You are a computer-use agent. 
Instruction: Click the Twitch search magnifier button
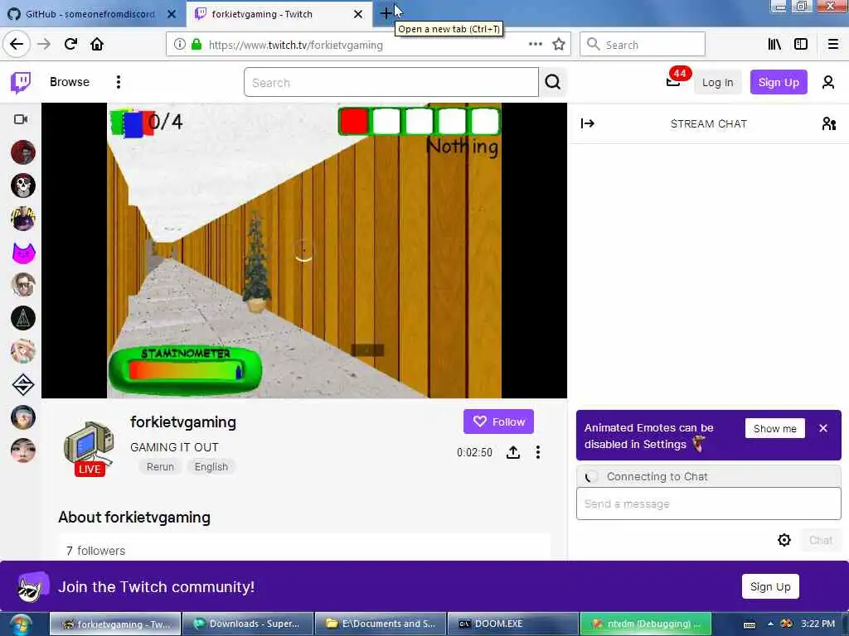tap(553, 82)
